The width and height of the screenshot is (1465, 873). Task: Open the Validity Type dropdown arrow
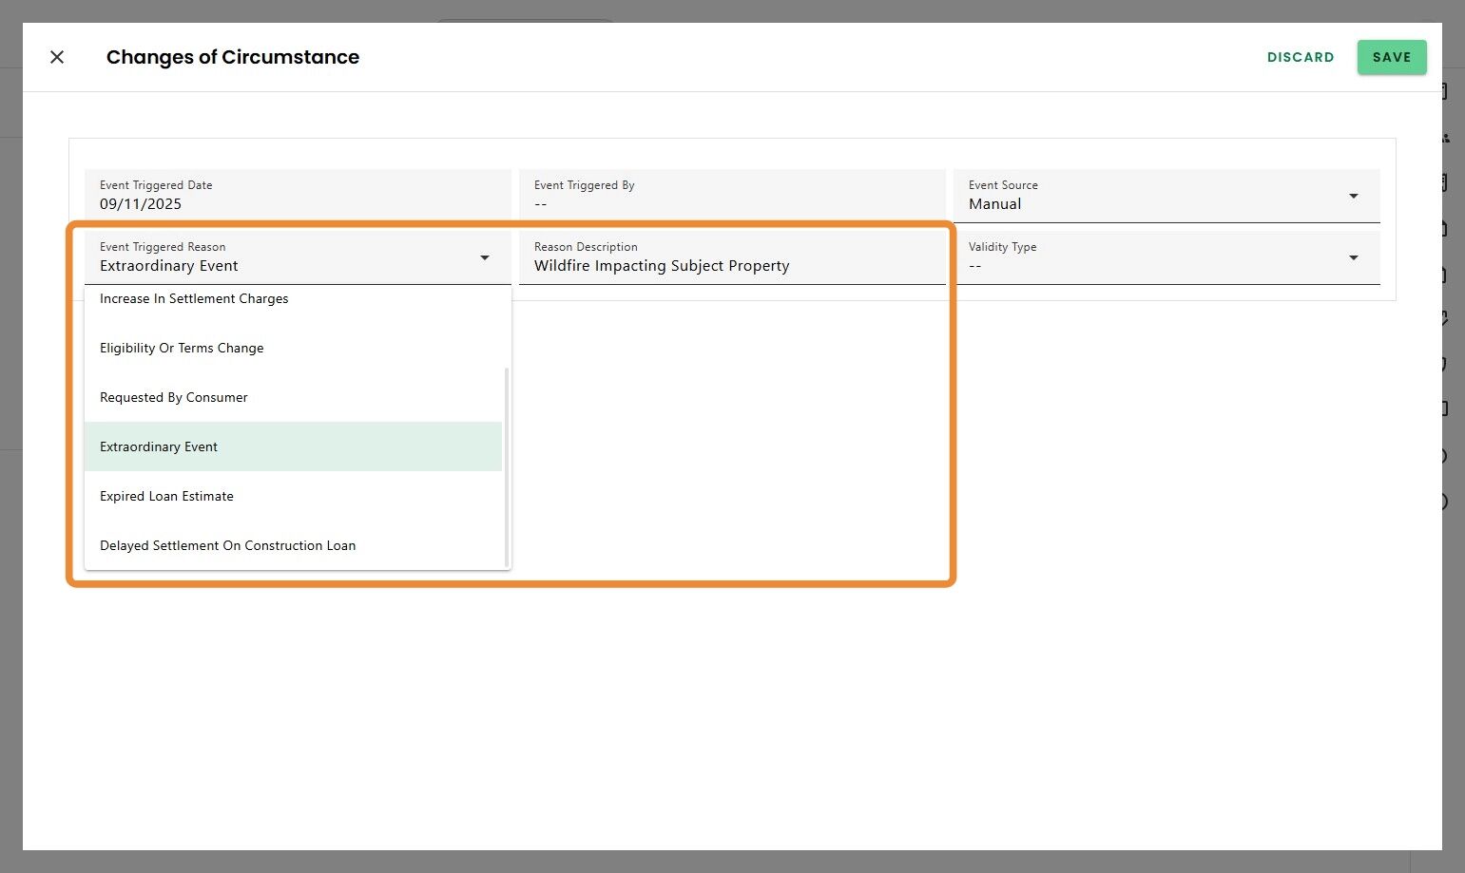point(1353,258)
